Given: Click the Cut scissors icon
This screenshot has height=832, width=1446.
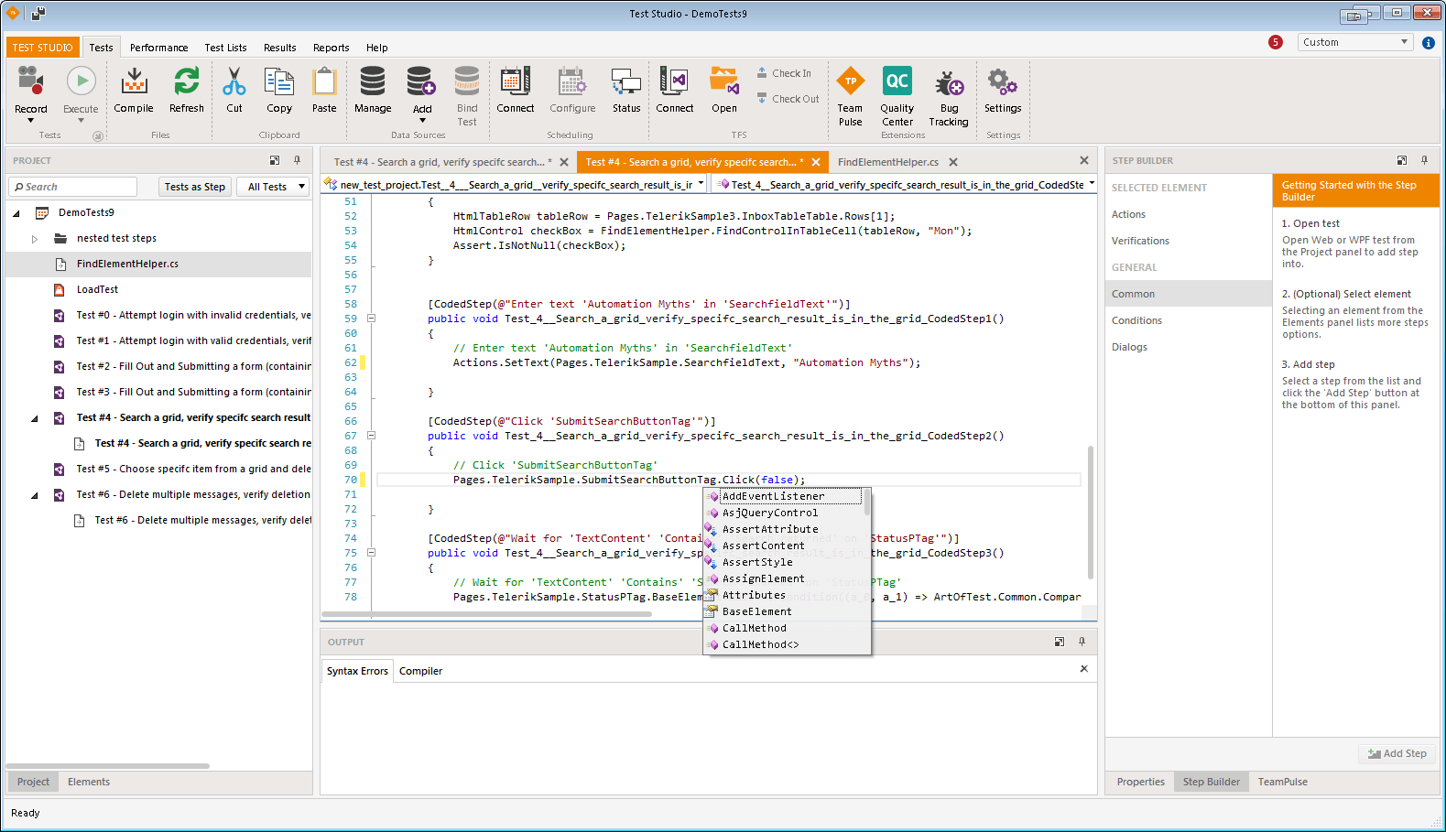Looking at the screenshot, I should (x=234, y=81).
